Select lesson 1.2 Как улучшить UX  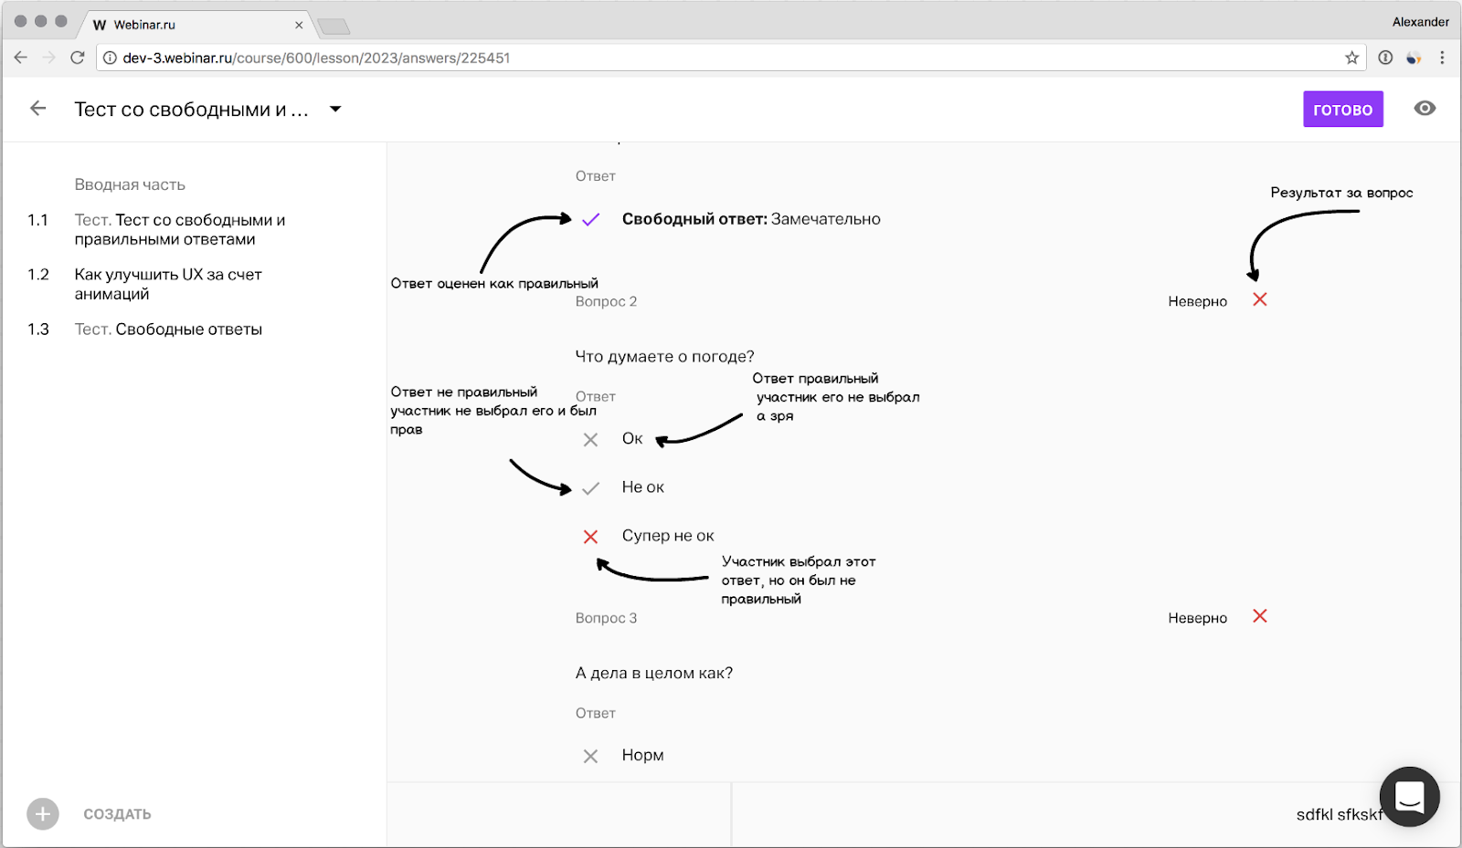tap(168, 284)
